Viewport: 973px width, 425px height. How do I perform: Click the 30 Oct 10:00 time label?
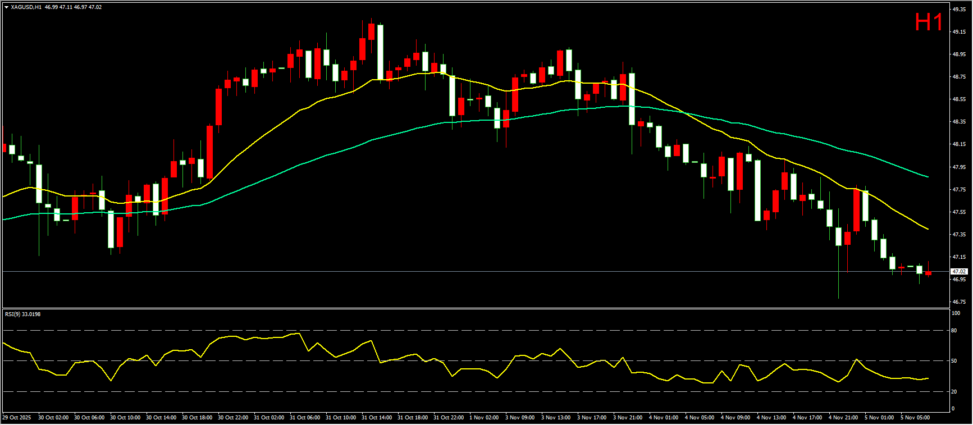(x=125, y=418)
